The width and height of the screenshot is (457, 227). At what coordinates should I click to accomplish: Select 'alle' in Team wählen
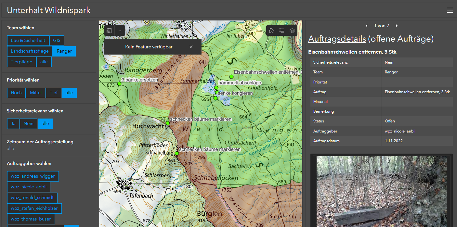coord(44,62)
